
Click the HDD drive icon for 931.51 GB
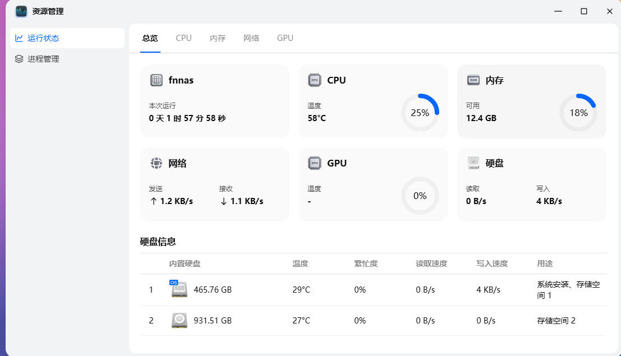click(180, 320)
